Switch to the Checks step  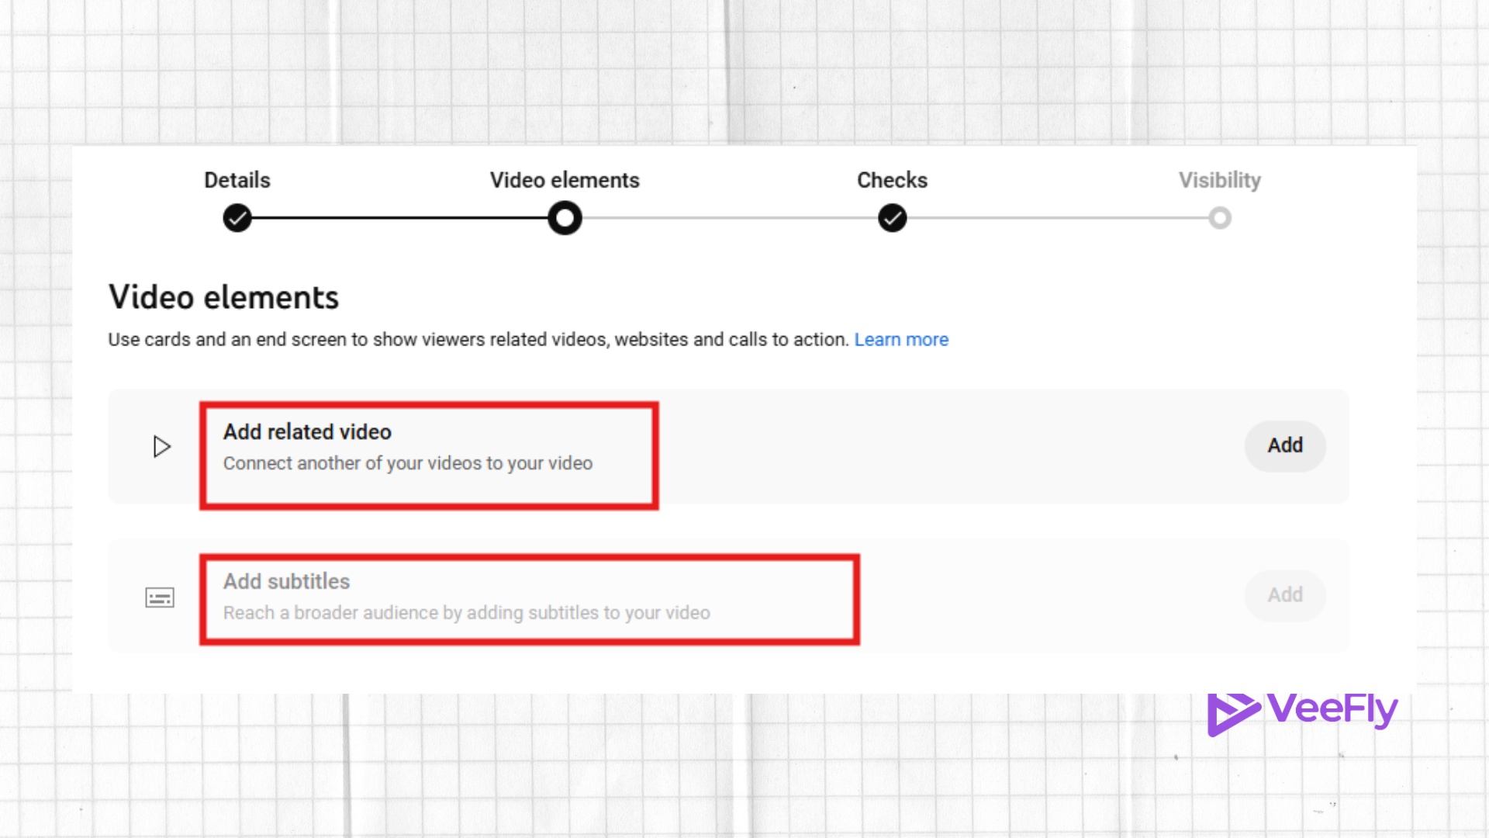892,180
